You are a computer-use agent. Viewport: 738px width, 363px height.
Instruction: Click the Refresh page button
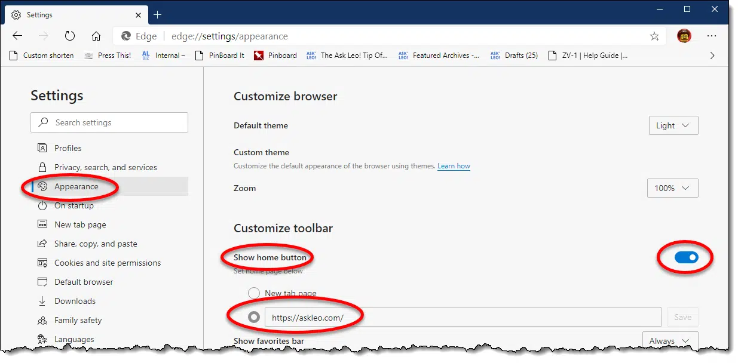(70, 36)
